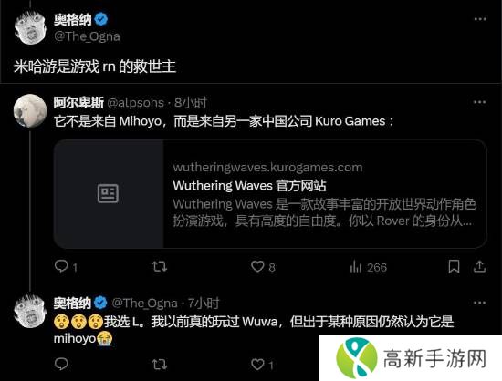This screenshot has height=381, width=502.
Task: Open the more options menu on the alpsohs reply
Action: [479, 102]
